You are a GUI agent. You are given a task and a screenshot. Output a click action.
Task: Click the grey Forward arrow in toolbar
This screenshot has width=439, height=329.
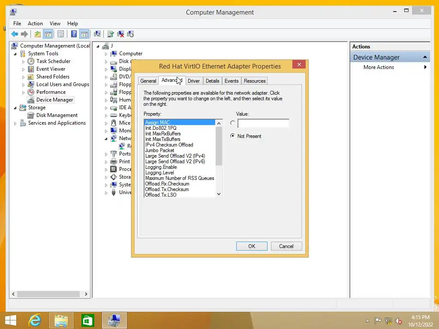click(x=24, y=34)
